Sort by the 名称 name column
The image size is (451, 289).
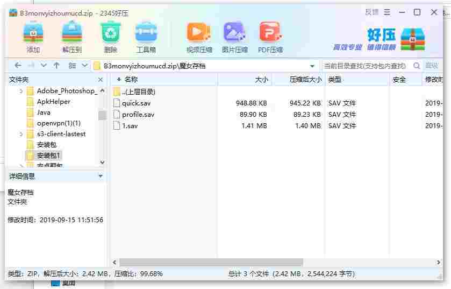131,80
